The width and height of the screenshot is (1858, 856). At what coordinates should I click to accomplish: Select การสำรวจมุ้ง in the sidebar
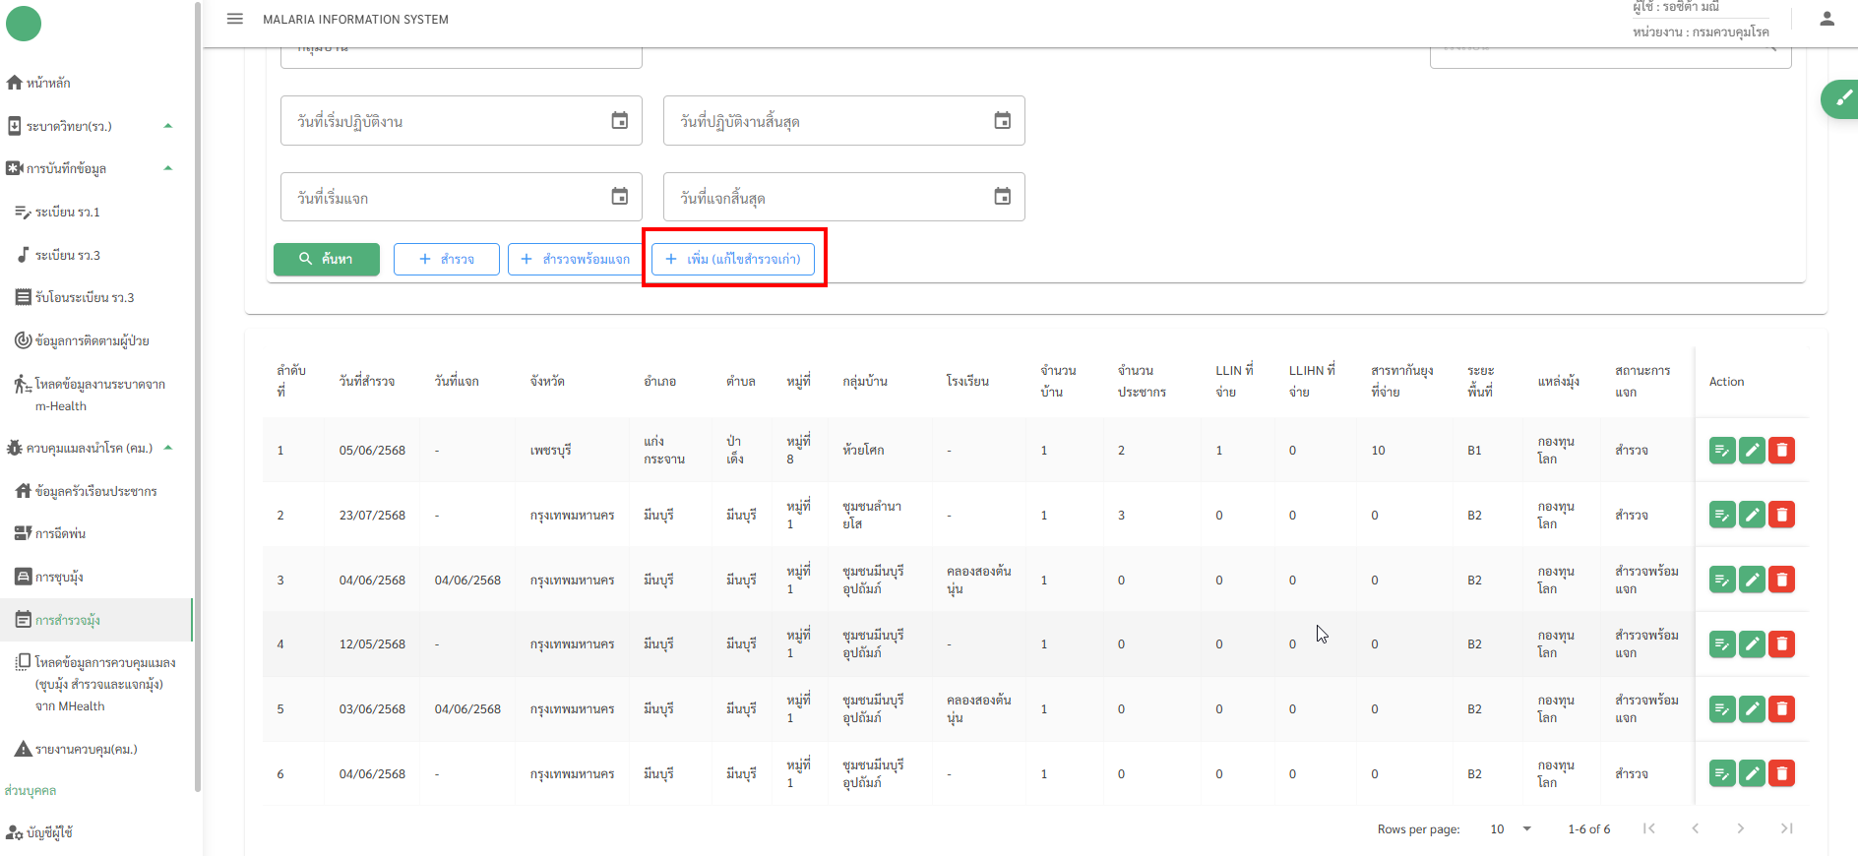point(68,620)
